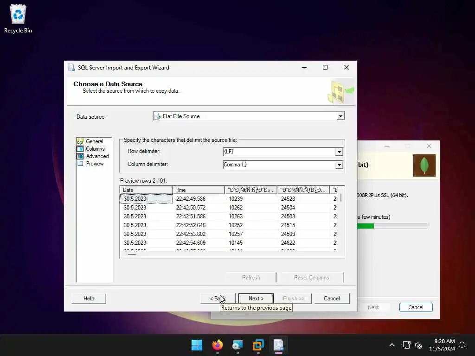The width and height of the screenshot is (475, 356).
Task: Click the Flat File Source icon
Action: [x=158, y=116]
